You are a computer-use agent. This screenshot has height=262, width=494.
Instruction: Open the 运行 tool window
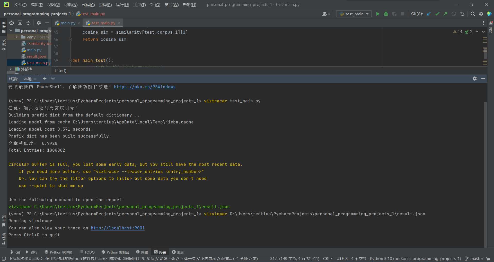coord(31,252)
